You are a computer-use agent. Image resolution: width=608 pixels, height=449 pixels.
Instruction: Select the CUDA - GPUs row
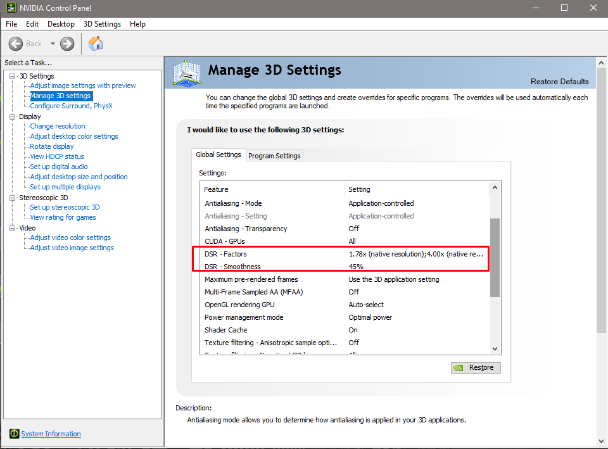coord(345,241)
